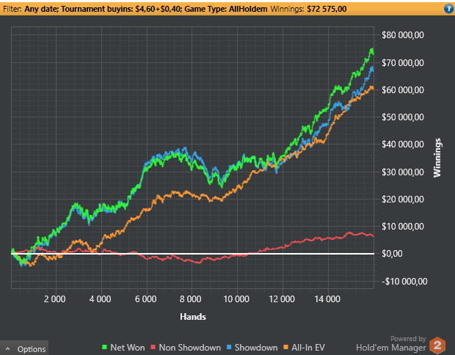Click the red Non Showdown legend swatch
This screenshot has height=355, width=455.
(x=153, y=347)
